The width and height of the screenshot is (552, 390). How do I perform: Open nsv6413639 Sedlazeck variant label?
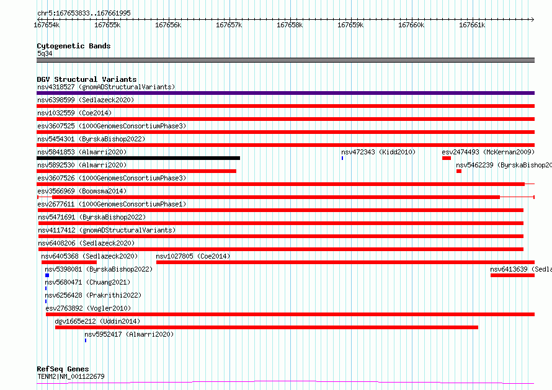pos(521,269)
